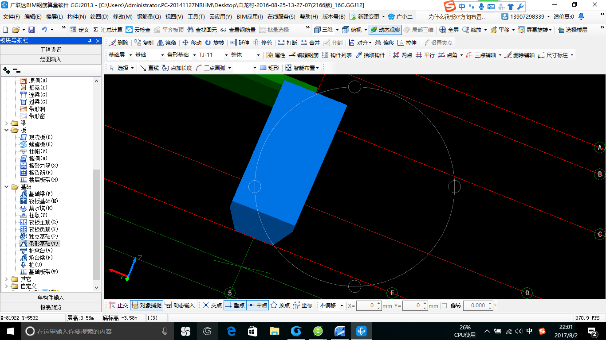
Task: Click 选择楼层 button
Action: 573,30
